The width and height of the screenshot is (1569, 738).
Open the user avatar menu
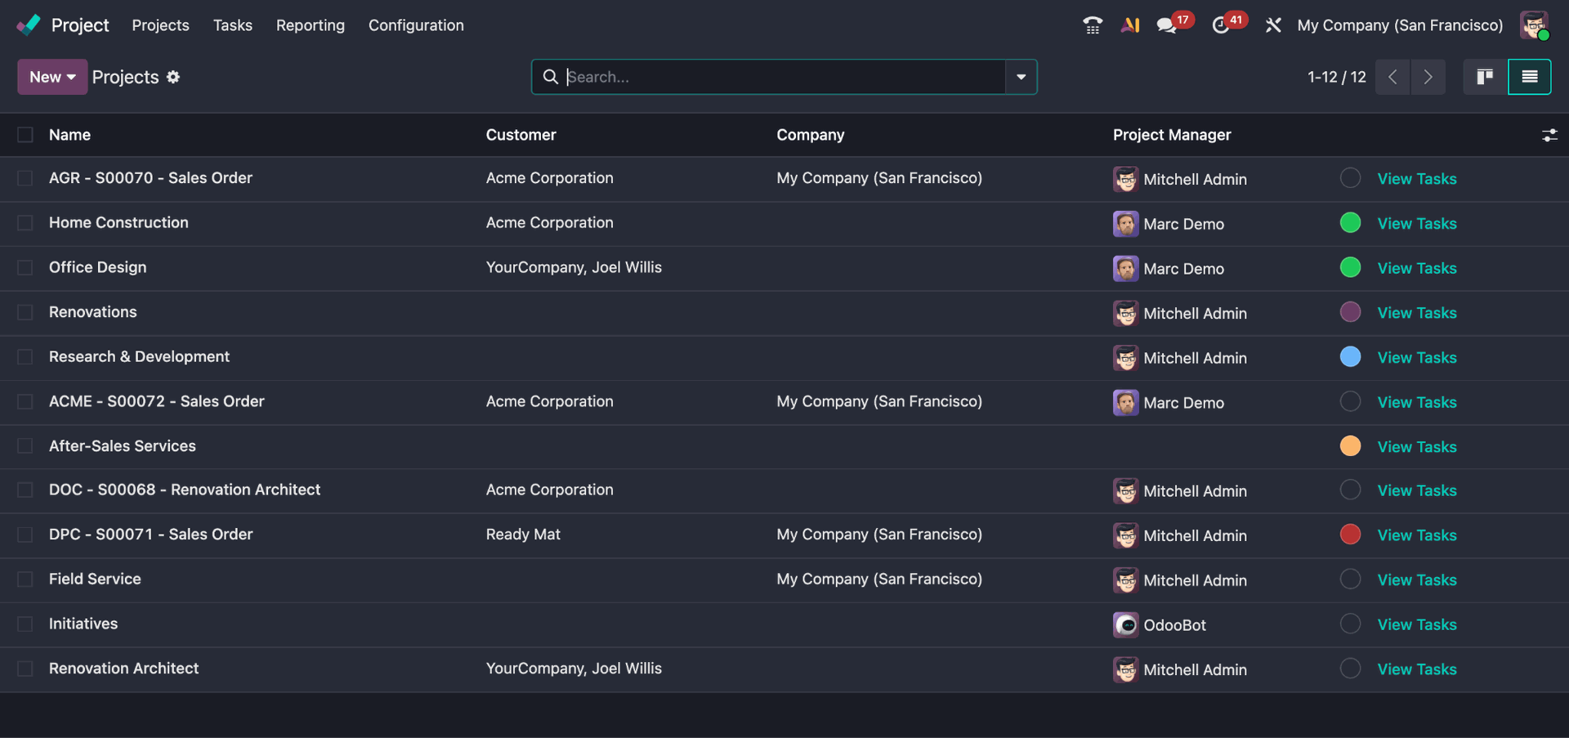click(1534, 25)
